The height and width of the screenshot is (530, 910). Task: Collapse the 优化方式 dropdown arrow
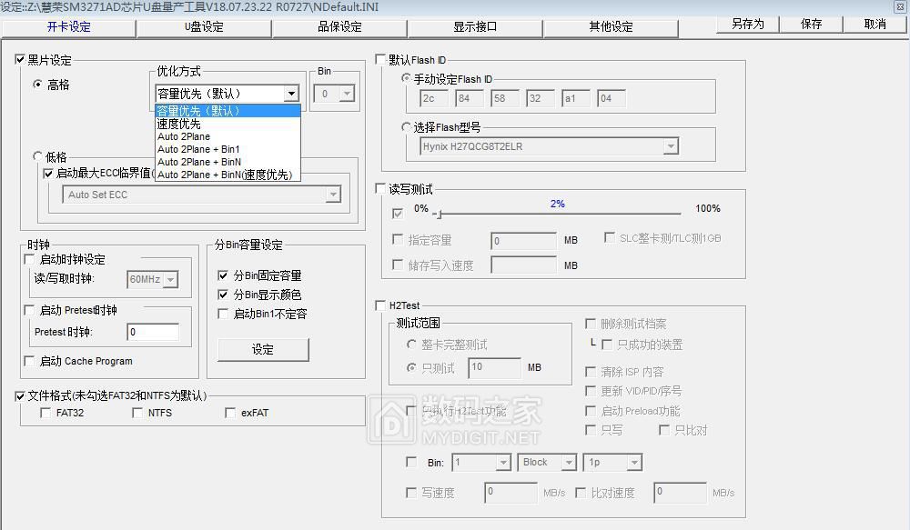[x=291, y=94]
